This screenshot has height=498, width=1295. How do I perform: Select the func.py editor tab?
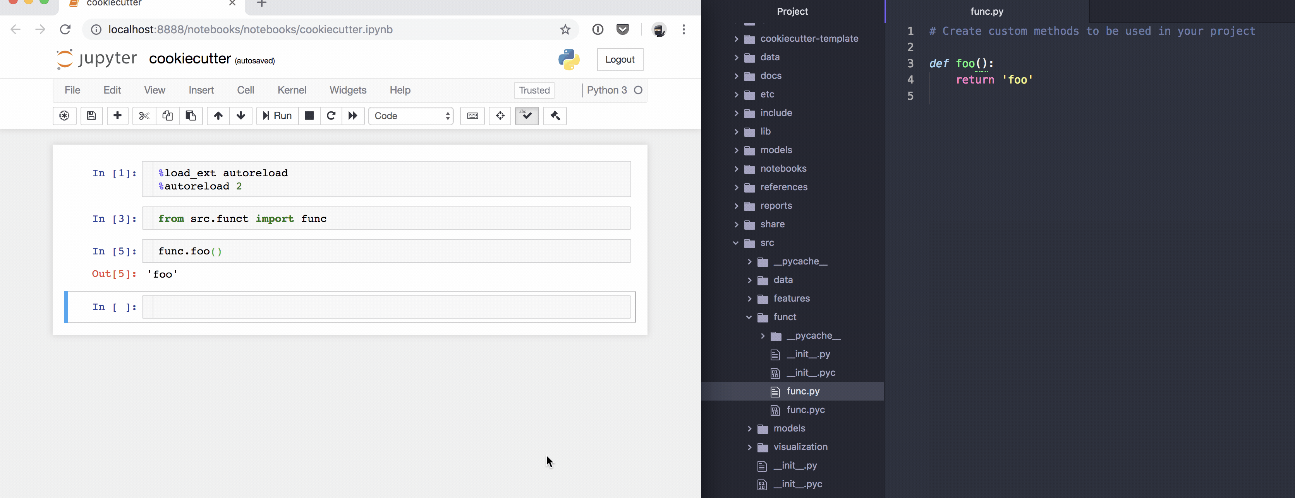click(x=986, y=12)
